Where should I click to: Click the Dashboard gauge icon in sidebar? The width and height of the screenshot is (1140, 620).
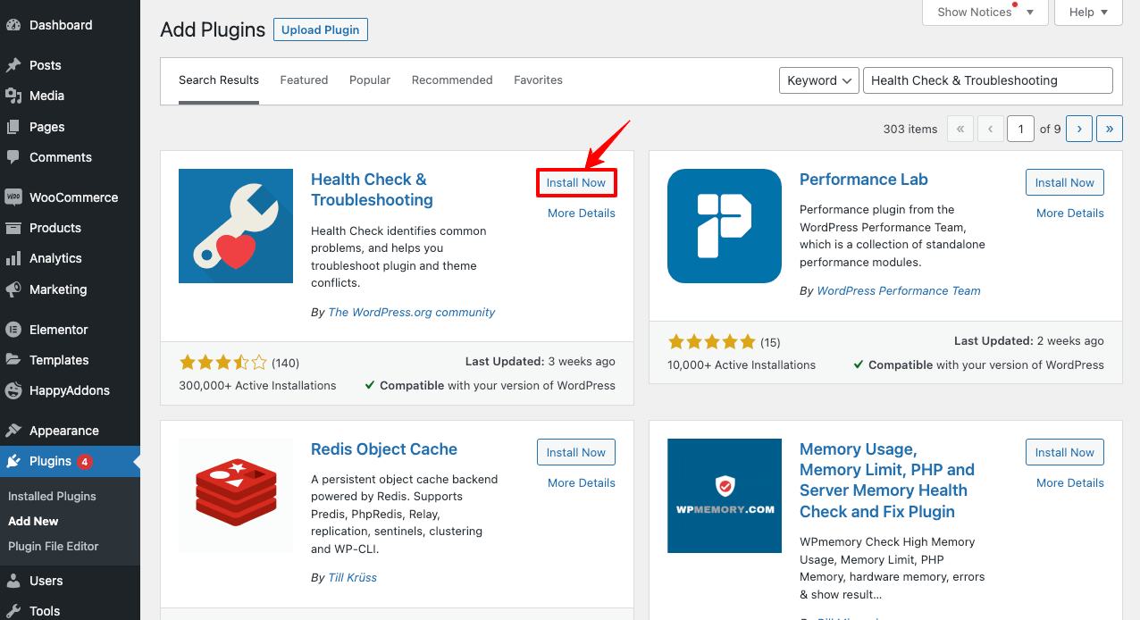click(x=13, y=25)
